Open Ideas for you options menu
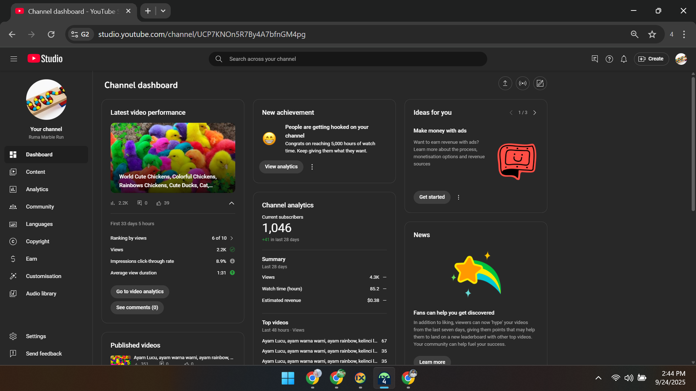696x391 pixels. (458, 197)
